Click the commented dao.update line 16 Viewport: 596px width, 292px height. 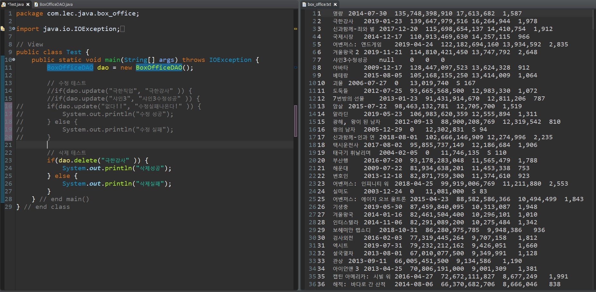click(x=109, y=106)
